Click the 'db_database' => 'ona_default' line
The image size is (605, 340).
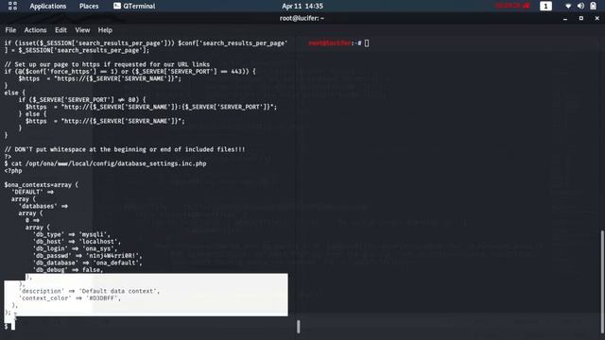click(88, 263)
